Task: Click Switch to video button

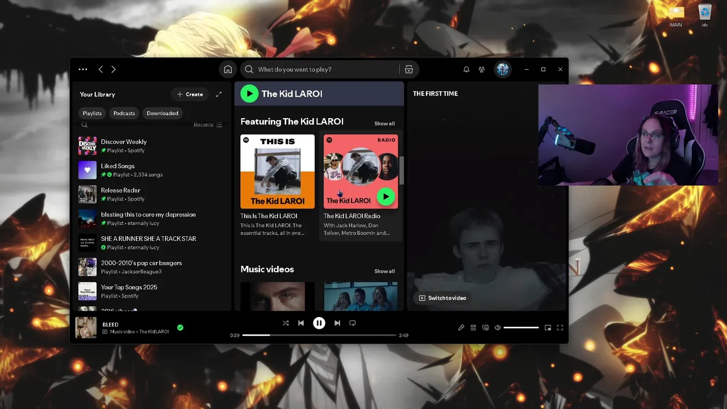Action: pyautogui.click(x=442, y=298)
